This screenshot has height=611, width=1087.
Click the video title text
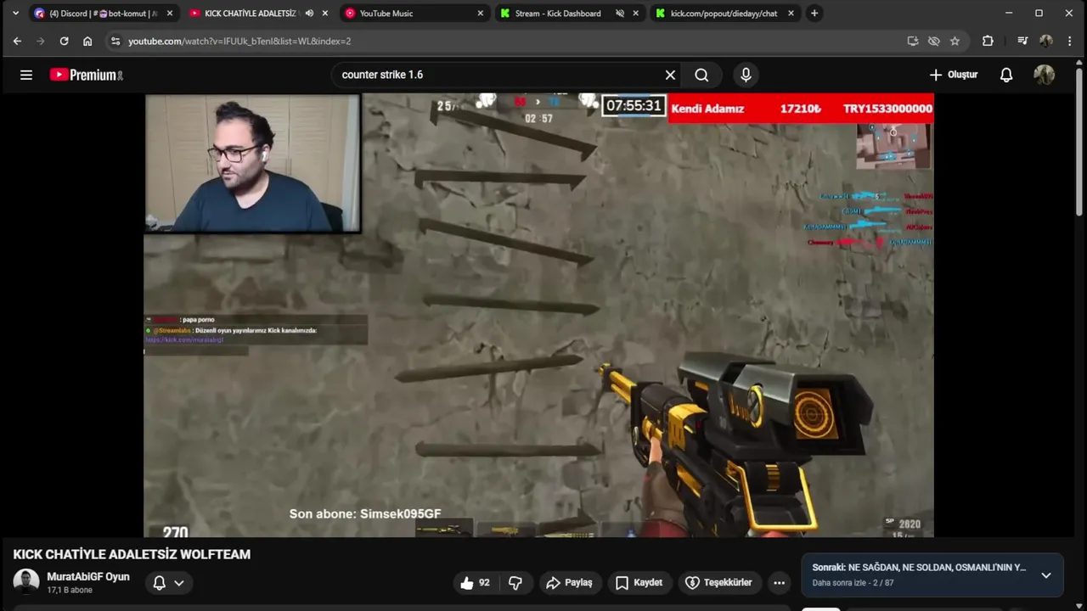click(132, 554)
